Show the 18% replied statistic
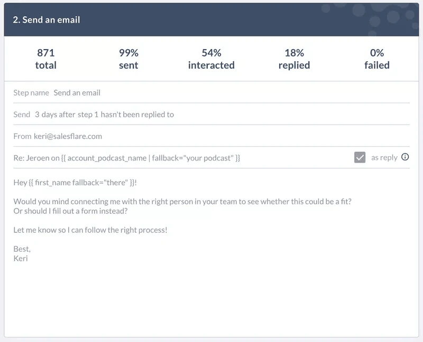 coord(295,59)
